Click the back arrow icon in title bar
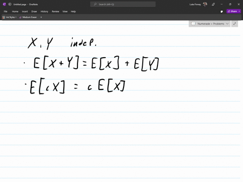The image size is (243, 182). (x=10, y=5)
